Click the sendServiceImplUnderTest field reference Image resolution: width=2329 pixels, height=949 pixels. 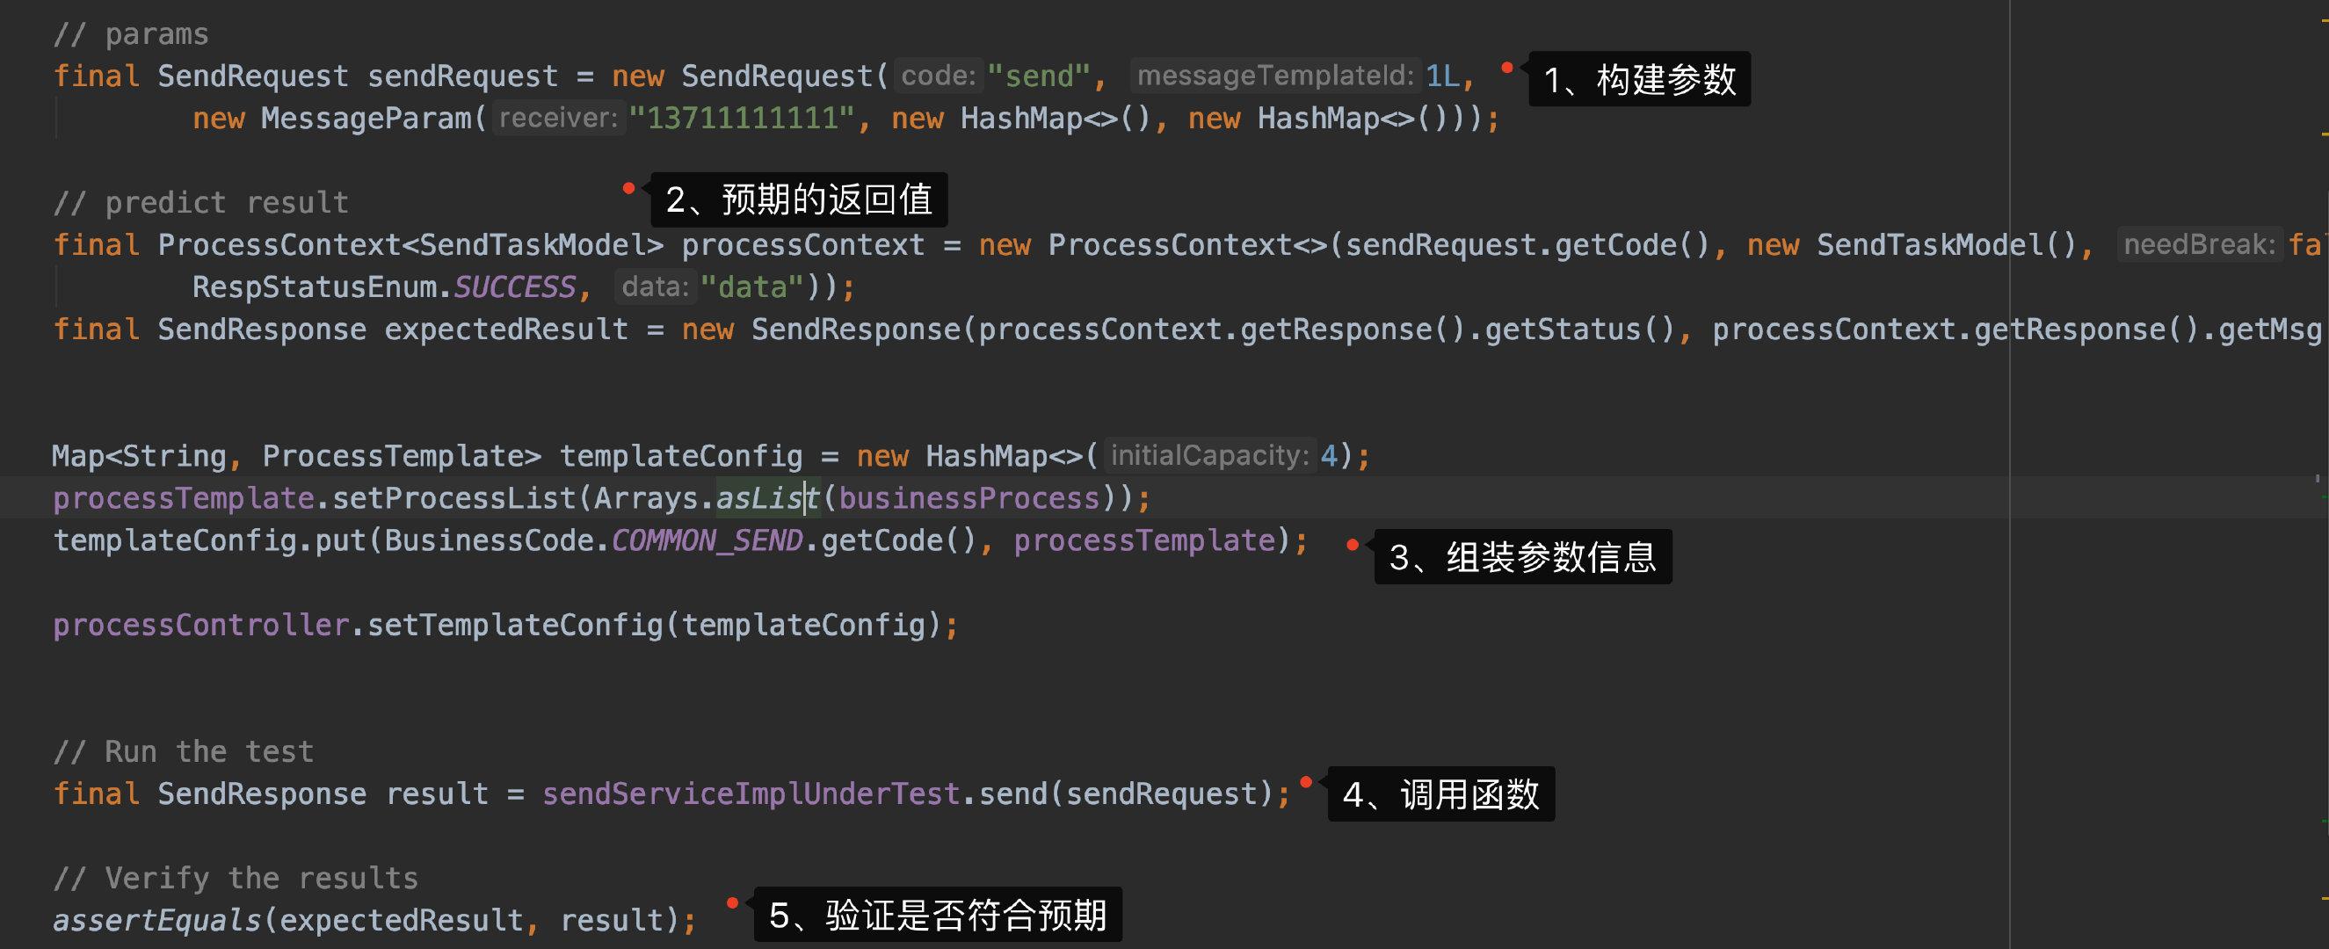click(751, 793)
